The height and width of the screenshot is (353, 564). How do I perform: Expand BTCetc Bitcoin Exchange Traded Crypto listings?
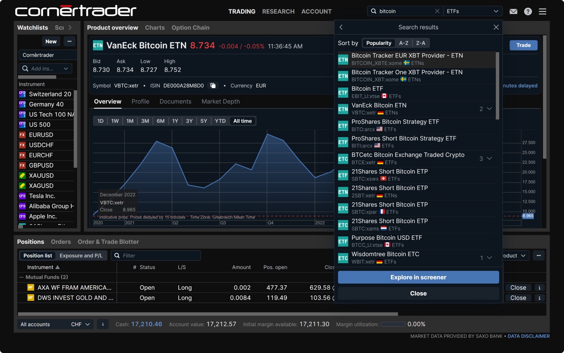(x=489, y=158)
